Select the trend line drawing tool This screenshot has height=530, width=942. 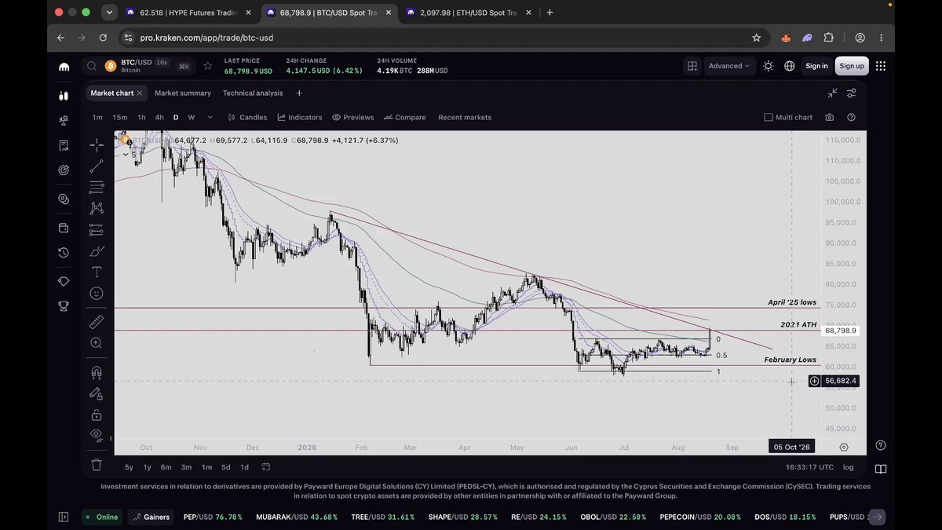(x=97, y=166)
